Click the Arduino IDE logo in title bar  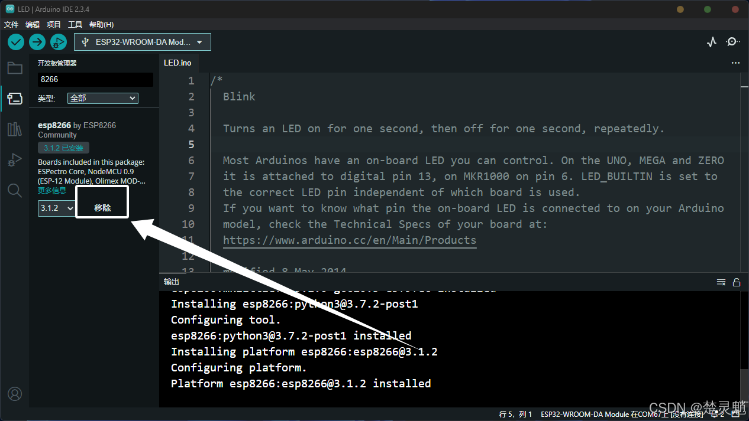[10, 8]
